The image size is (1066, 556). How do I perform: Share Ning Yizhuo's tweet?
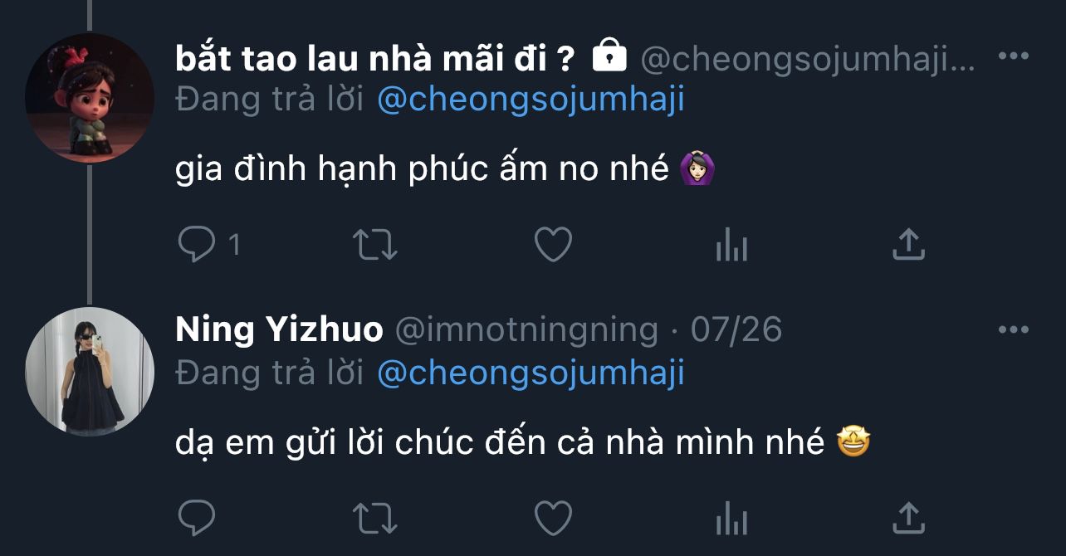[x=908, y=519]
